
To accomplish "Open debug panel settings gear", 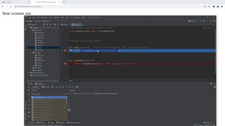I will point(211,83).
